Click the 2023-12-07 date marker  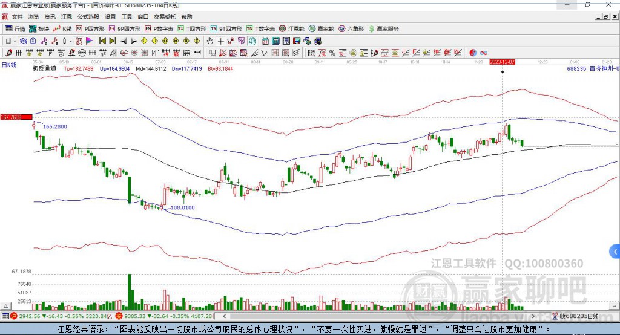pyautogui.click(x=502, y=62)
